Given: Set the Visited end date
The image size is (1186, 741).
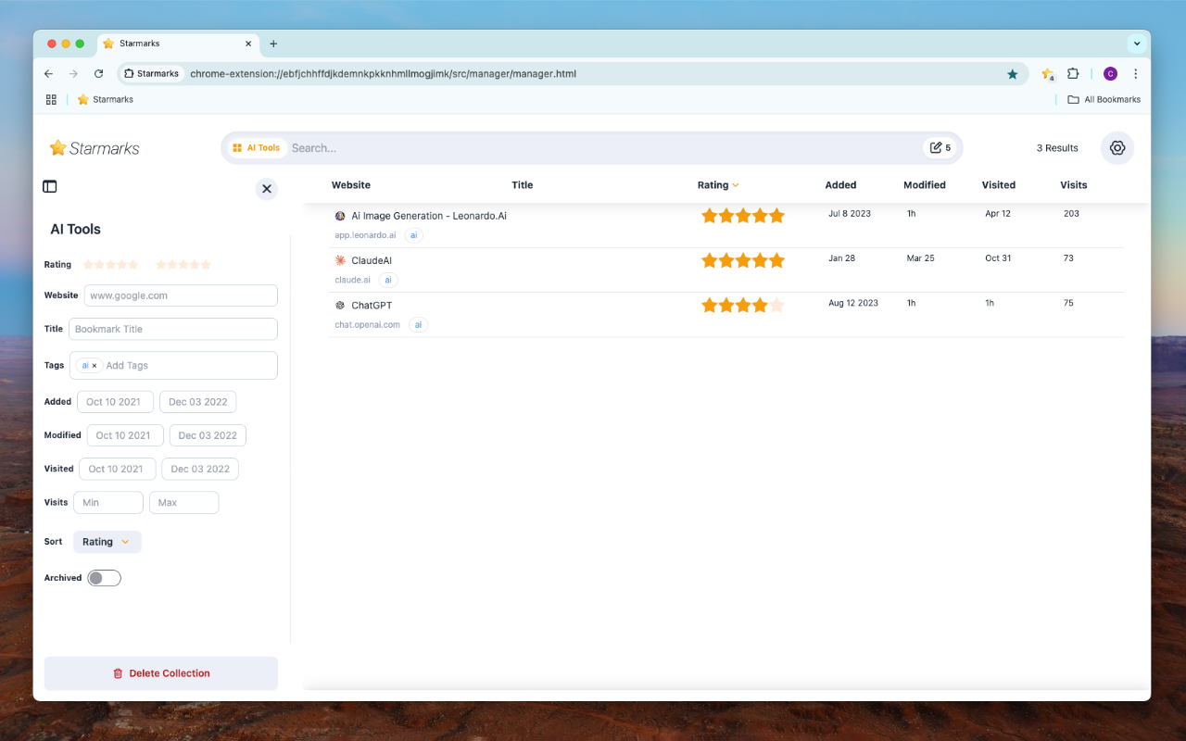Looking at the screenshot, I should (x=200, y=469).
